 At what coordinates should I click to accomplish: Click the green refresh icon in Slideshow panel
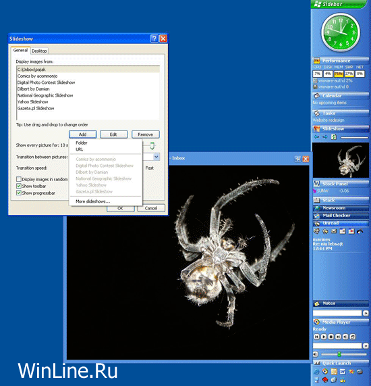(x=334, y=137)
